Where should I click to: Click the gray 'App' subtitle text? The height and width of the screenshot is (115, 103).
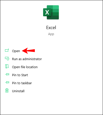(x=51, y=34)
